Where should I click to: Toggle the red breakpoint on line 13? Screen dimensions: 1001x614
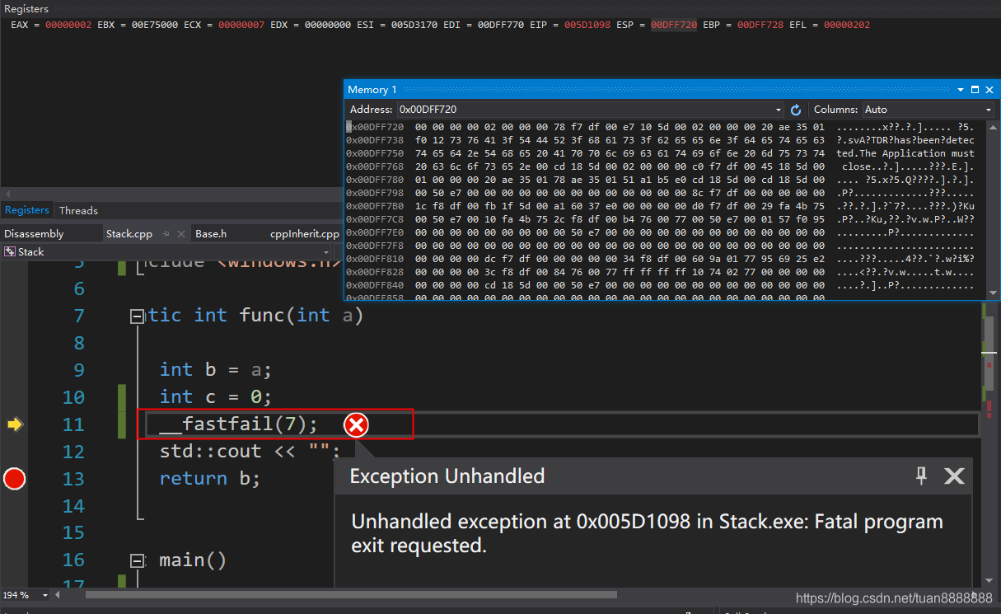coord(14,479)
